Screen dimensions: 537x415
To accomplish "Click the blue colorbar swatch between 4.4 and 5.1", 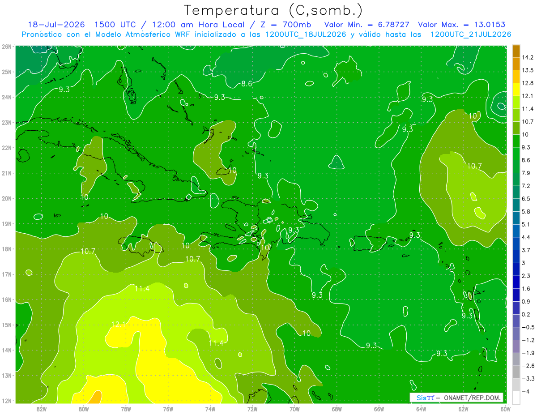I will click(516, 231).
